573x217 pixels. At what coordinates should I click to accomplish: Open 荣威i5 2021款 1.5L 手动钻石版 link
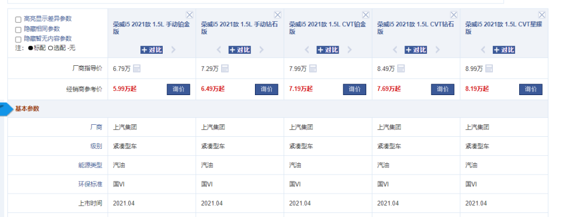(239, 28)
